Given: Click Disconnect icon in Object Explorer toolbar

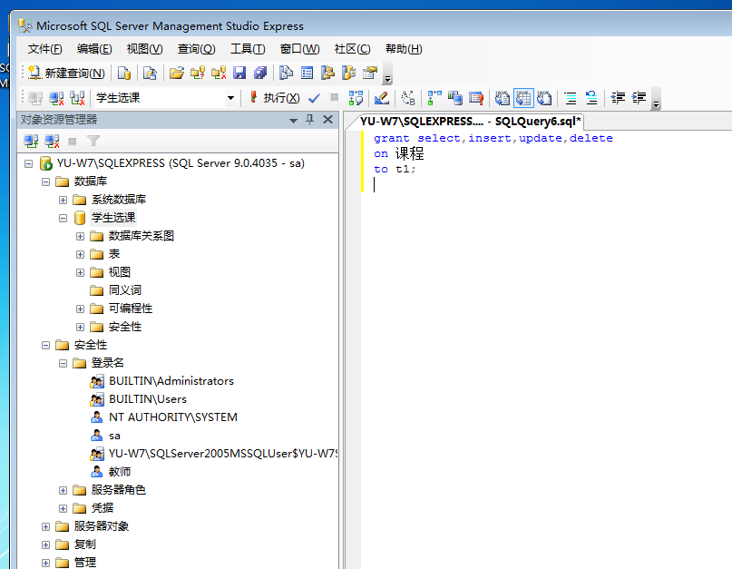Looking at the screenshot, I should [x=52, y=141].
